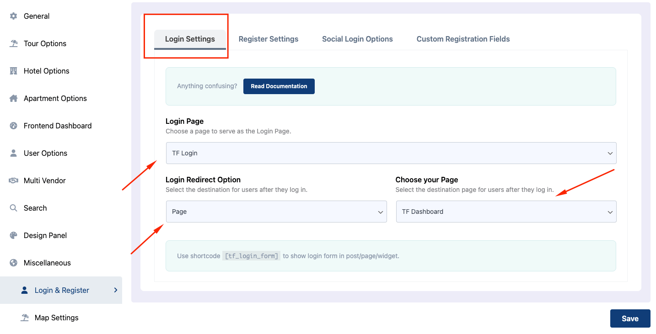The height and width of the screenshot is (334, 656).
Task: Open Design Panel via palette icon
Action: (13, 235)
